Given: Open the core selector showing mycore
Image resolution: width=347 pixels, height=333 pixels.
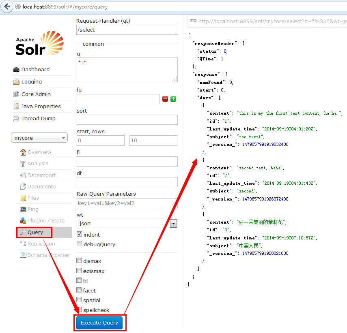Looking at the screenshot, I should click(x=39, y=138).
